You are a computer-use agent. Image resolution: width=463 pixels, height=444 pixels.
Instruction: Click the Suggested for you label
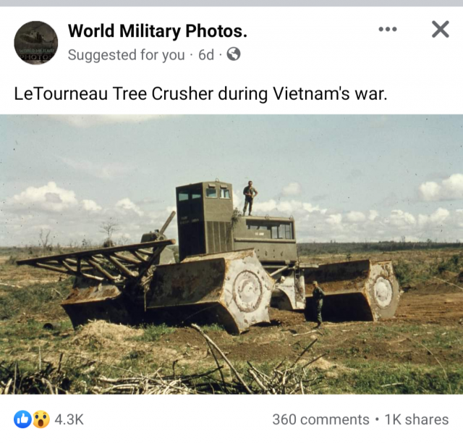click(126, 55)
